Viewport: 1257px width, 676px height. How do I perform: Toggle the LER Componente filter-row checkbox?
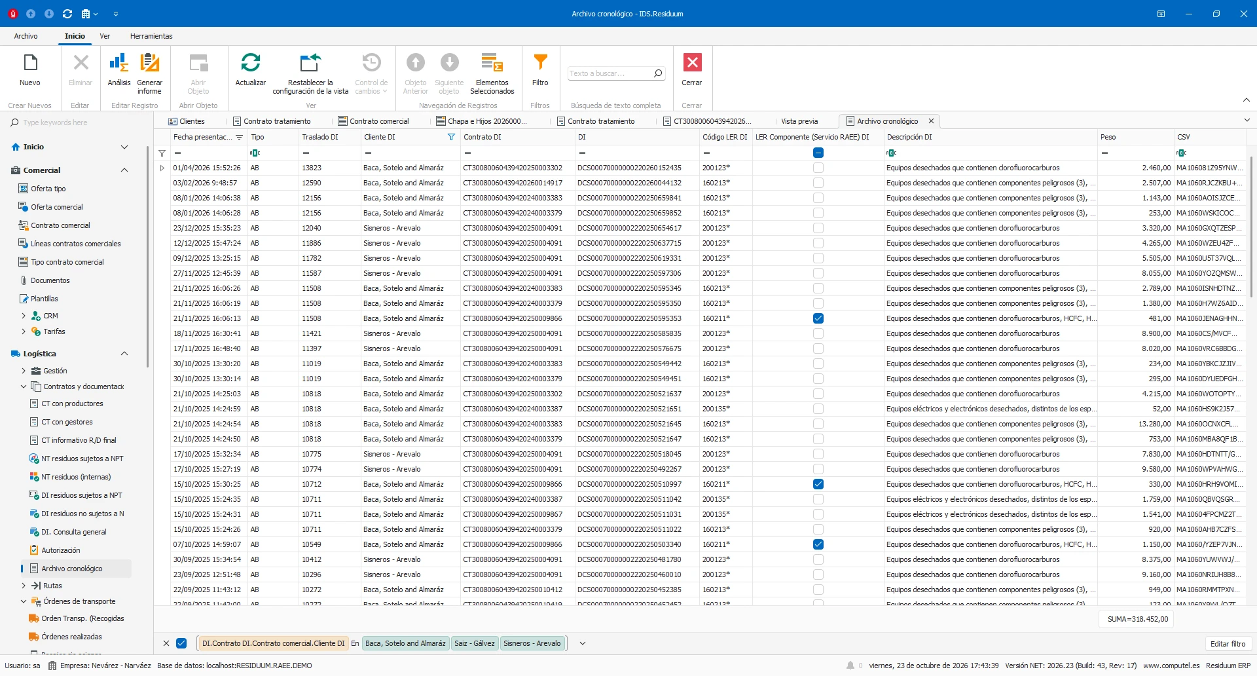click(x=818, y=153)
